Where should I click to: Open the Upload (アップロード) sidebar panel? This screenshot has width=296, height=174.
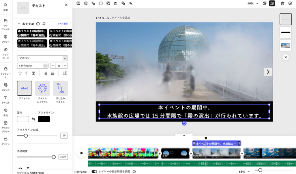6,51
